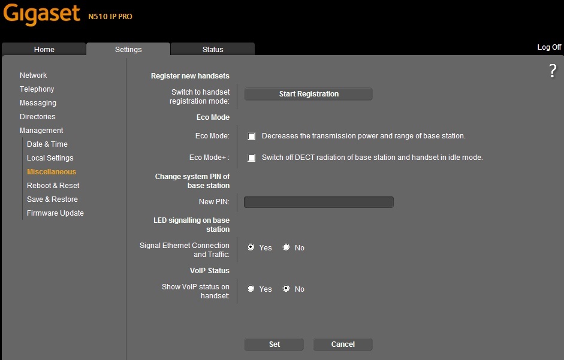This screenshot has height=360, width=564.
Task: Click the Start Registration button
Action: pos(308,94)
